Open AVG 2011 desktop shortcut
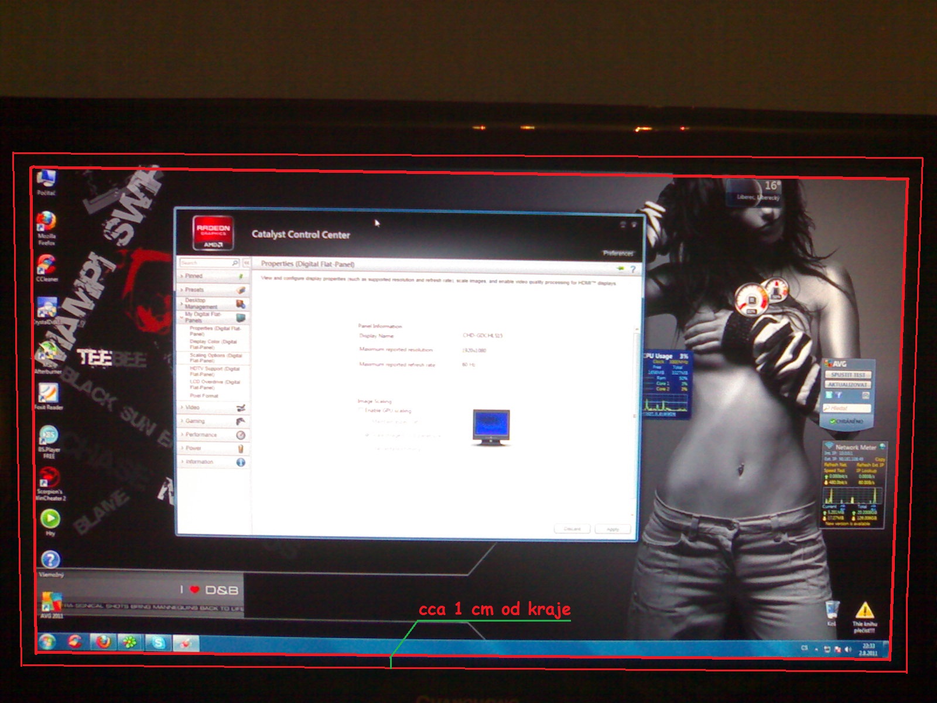This screenshot has height=703, width=937. pyautogui.click(x=51, y=605)
